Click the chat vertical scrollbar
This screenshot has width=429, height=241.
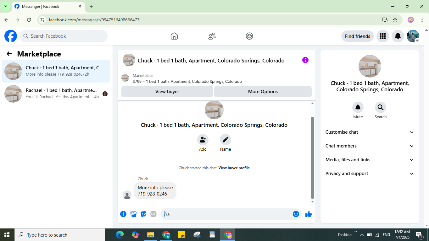(x=312, y=158)
